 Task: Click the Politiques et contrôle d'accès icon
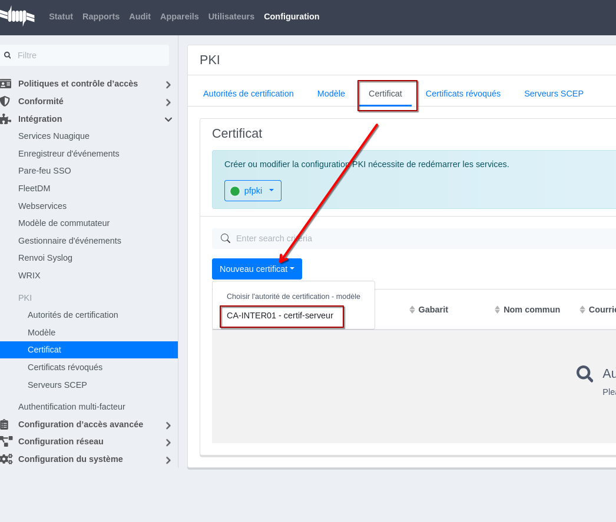click(x=5, y=84)
